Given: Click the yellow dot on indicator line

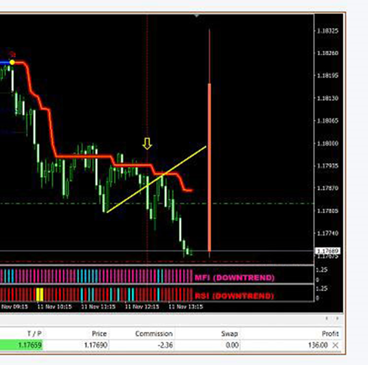Looking at the screenshot, I should [12, 63].
